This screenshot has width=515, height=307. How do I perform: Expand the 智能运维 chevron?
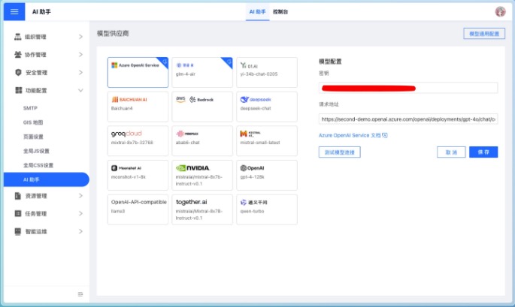80,231
